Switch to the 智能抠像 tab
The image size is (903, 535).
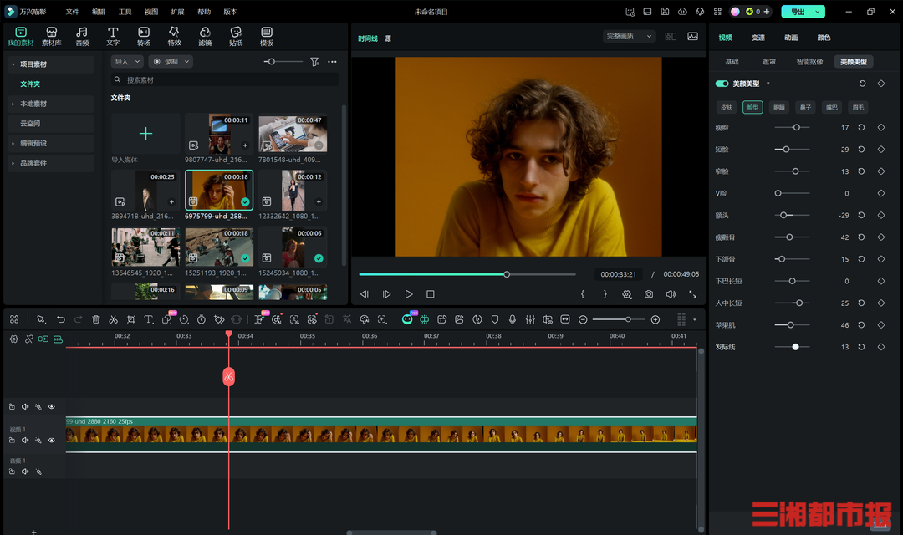point(809,62)
